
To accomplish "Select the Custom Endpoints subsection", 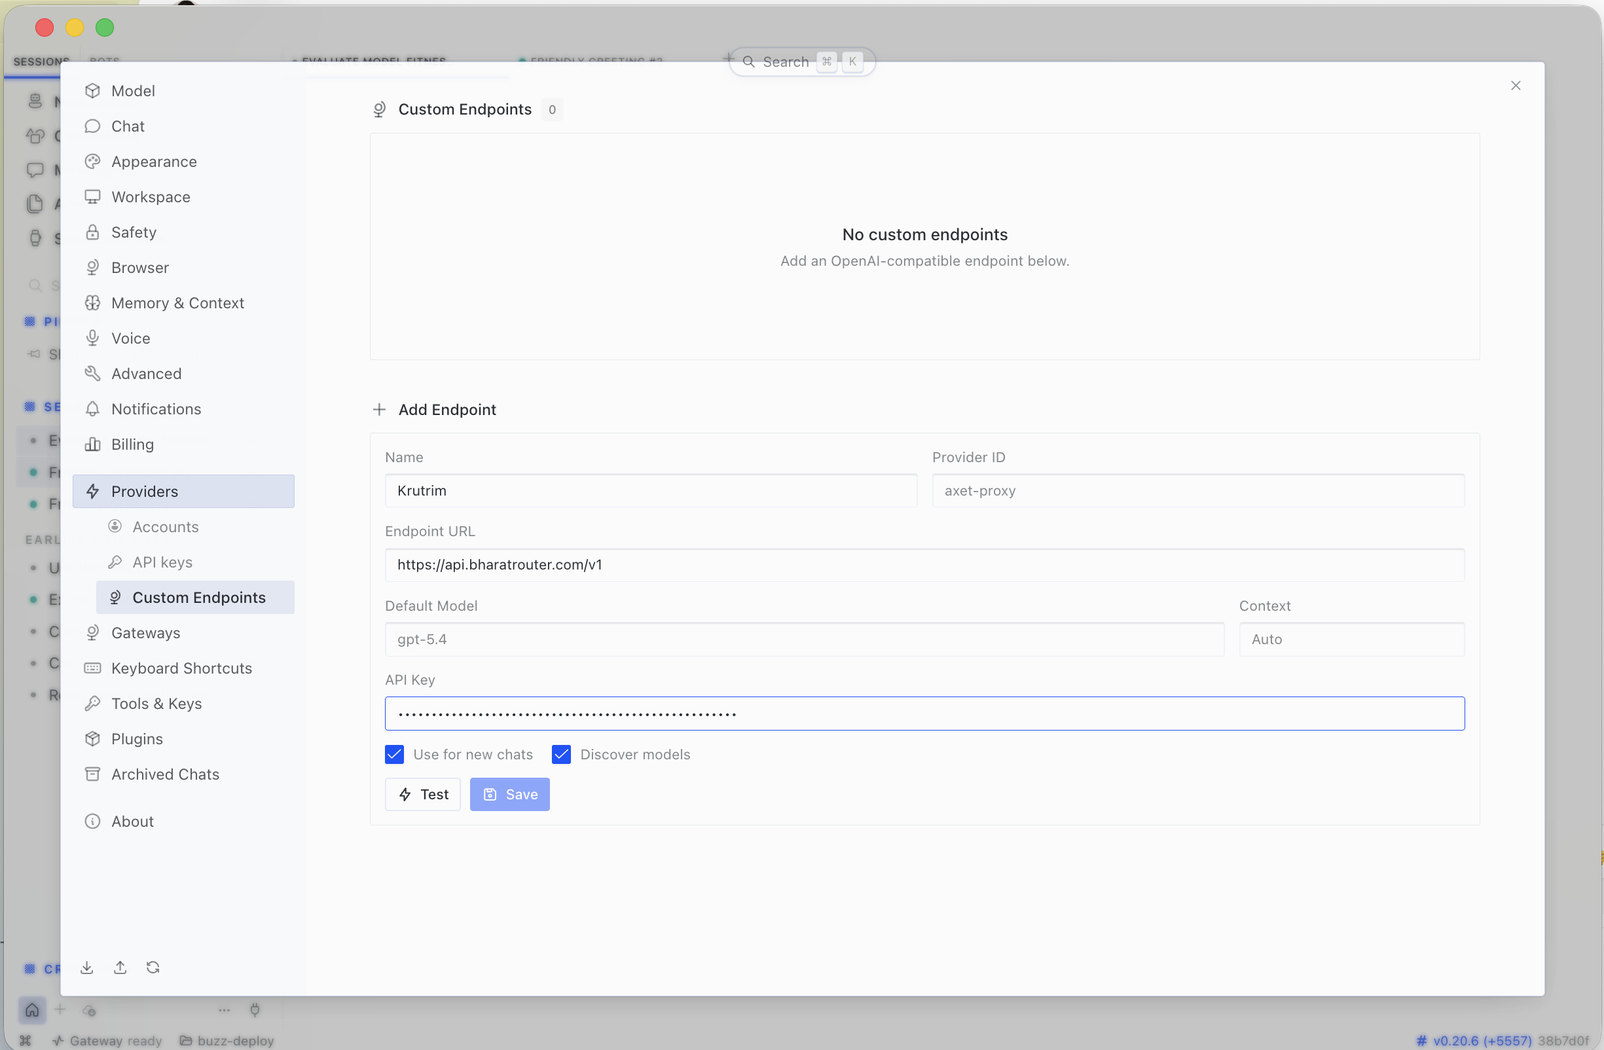I will (x=195, y=597).
